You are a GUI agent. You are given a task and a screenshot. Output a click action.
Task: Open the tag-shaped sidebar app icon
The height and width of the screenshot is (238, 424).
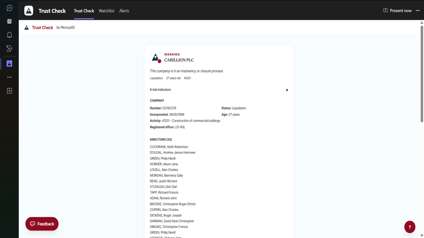point(9,49)
